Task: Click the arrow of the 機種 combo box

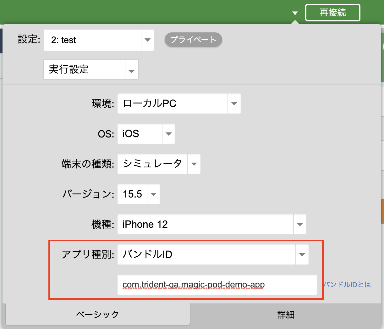Action: [x=300, y=224]
